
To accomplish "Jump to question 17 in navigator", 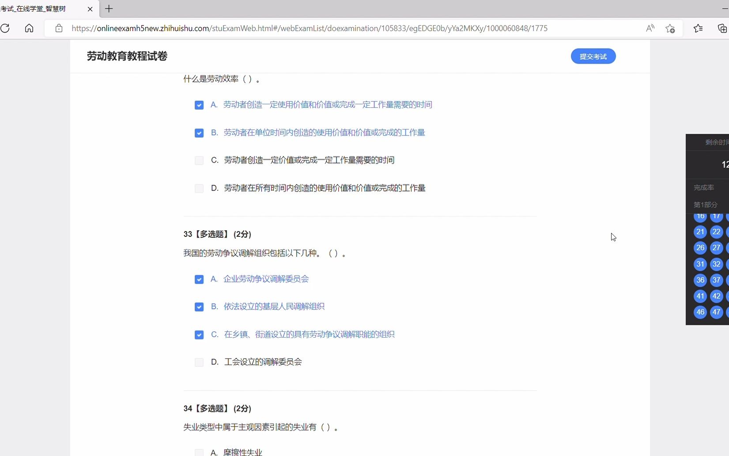I will click(716, 216).
